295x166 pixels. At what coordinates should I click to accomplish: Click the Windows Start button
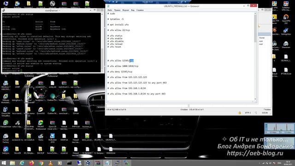[4, 163]
